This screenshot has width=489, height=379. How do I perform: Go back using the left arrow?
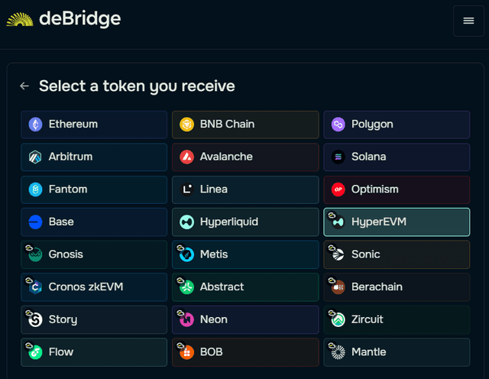tap(24, 86)
